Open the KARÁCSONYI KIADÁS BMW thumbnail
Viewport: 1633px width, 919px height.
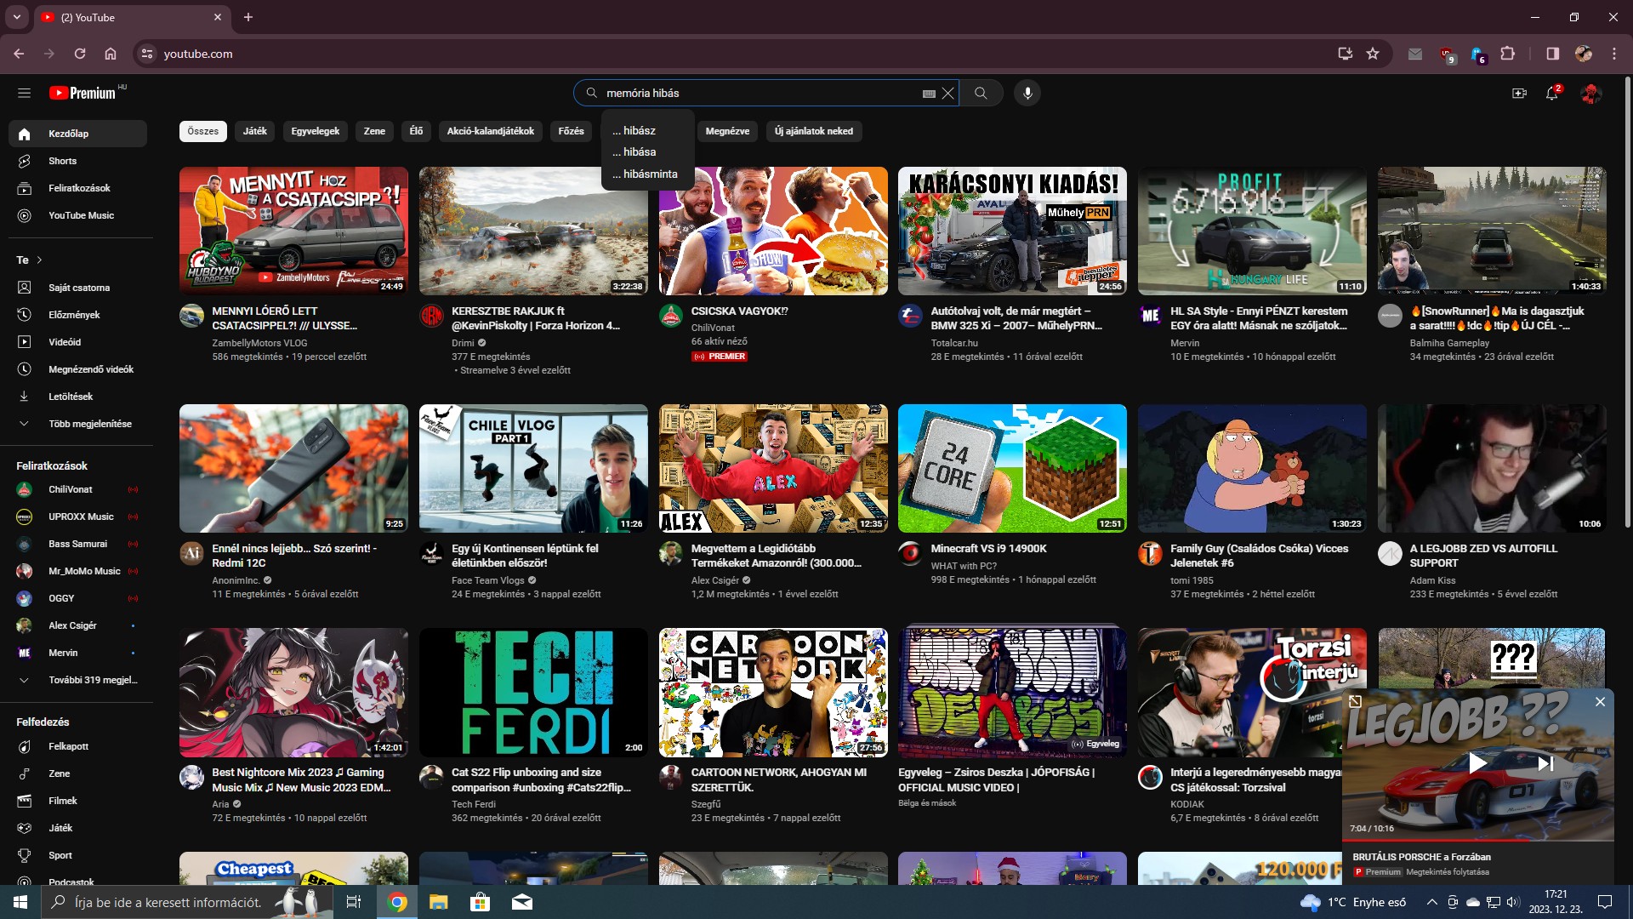coord(1012,231)
